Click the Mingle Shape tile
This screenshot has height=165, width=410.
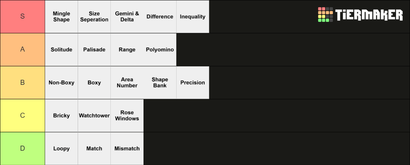[61, 17]
